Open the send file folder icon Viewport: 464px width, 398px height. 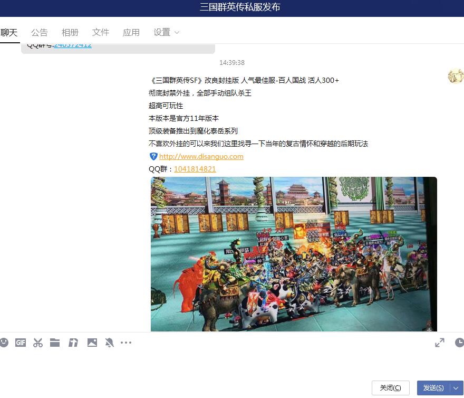55,343
